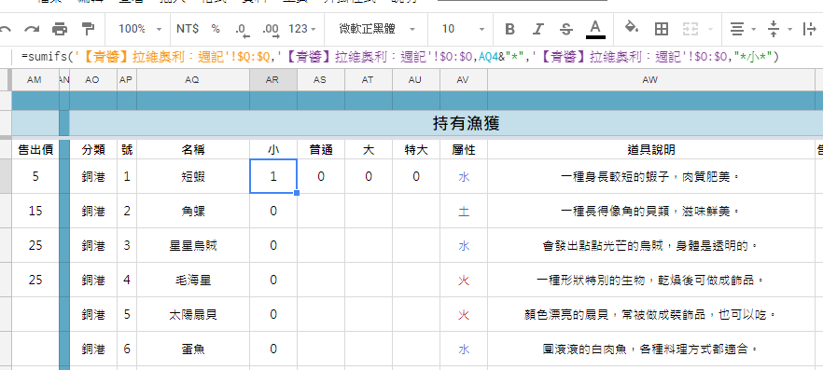Click the Redo arrow icon
823x370 pixels.
[x=32, y=29]
